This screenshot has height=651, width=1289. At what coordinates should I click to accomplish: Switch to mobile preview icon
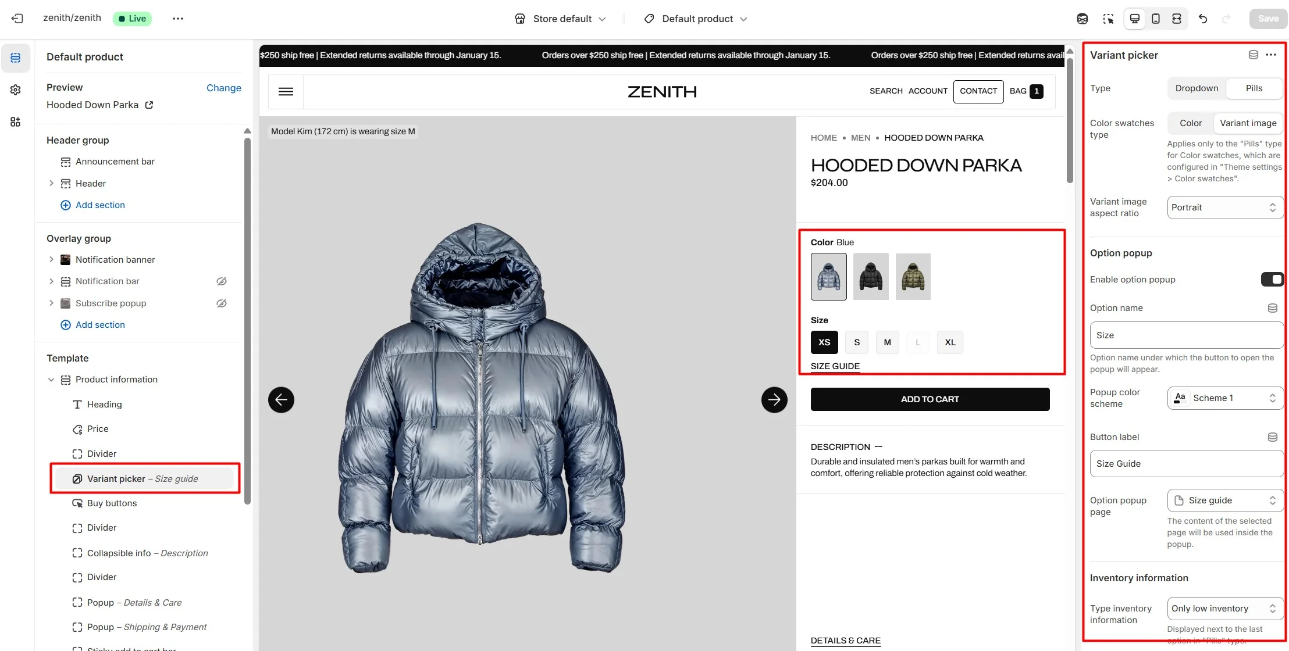coord(1156,19)
